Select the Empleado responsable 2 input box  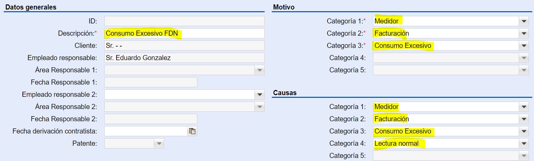pyautogui.click(x=180, y=94)
